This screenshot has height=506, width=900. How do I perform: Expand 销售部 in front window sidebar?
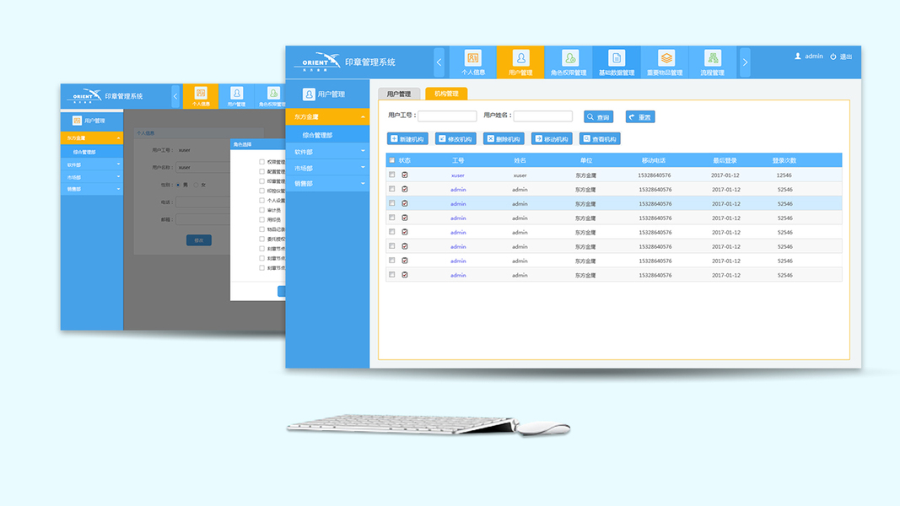point(363,184)
